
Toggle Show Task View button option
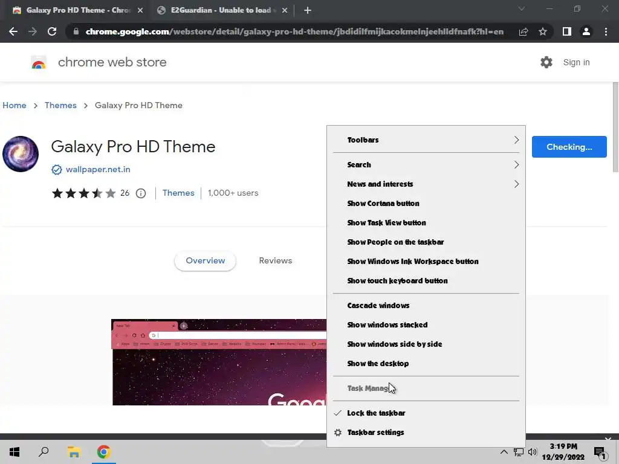(x=426, y=223)
